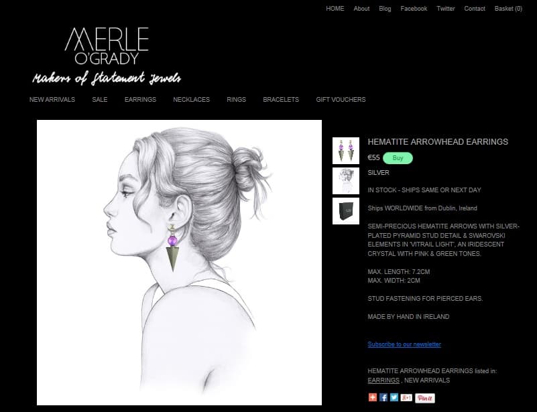Go to the Blog page
The height and width of the screenshot is (412, 537).
click(x=385, y=9)
